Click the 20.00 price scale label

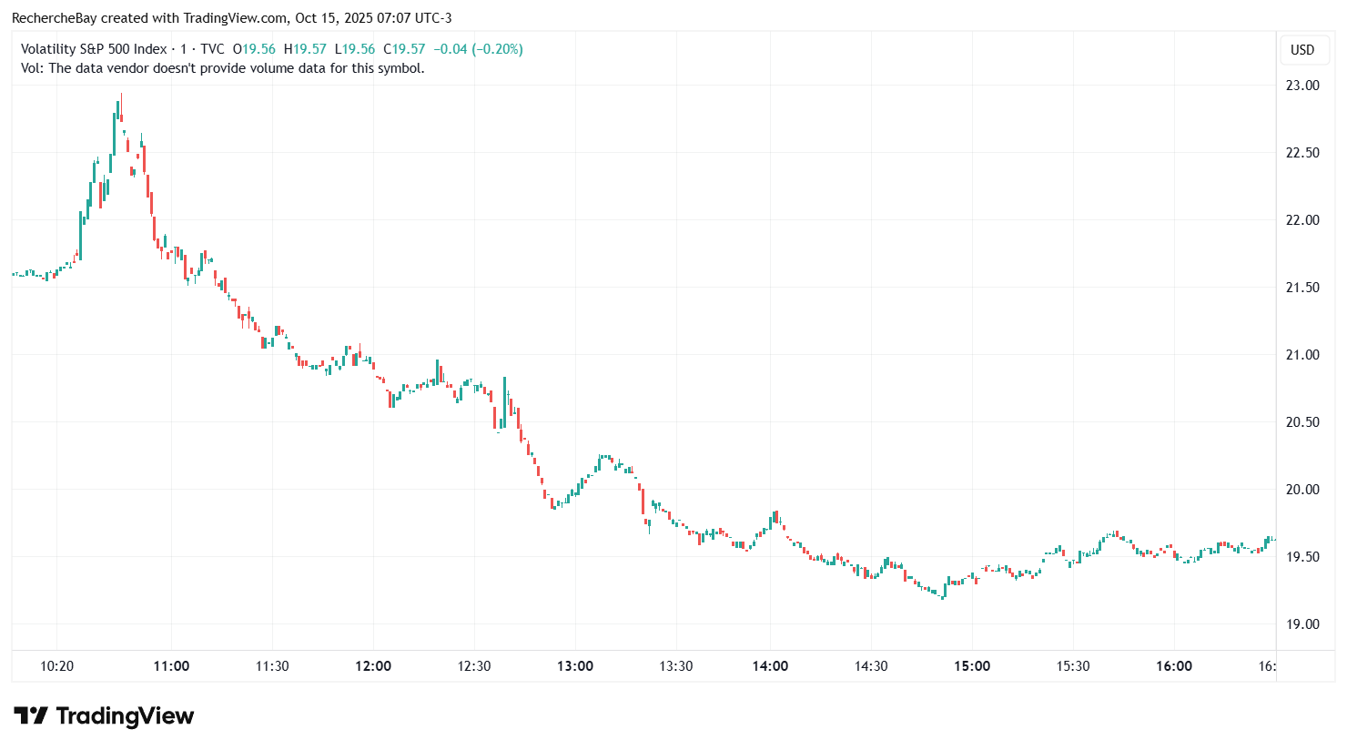1301,490
